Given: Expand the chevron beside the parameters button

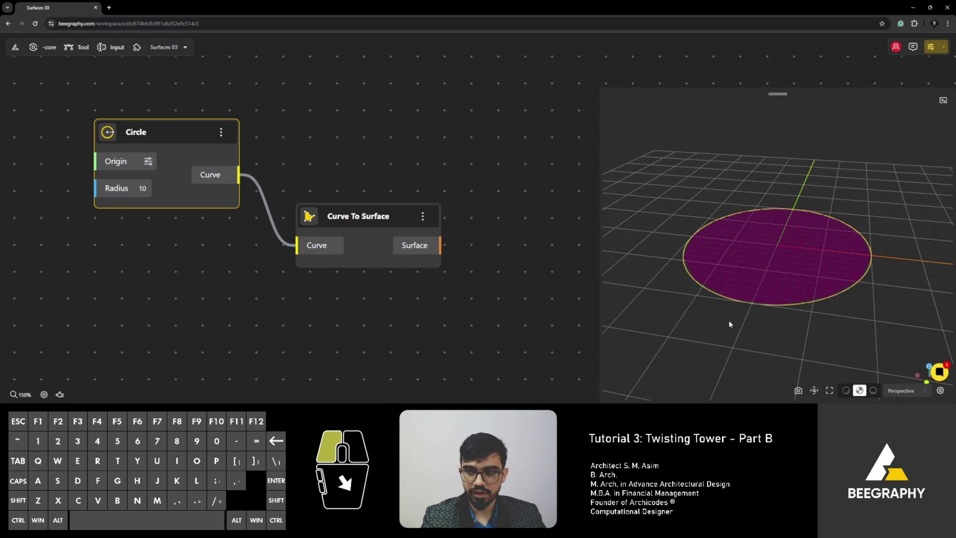Looking at the screenshot, I should (x=945, y=47).
